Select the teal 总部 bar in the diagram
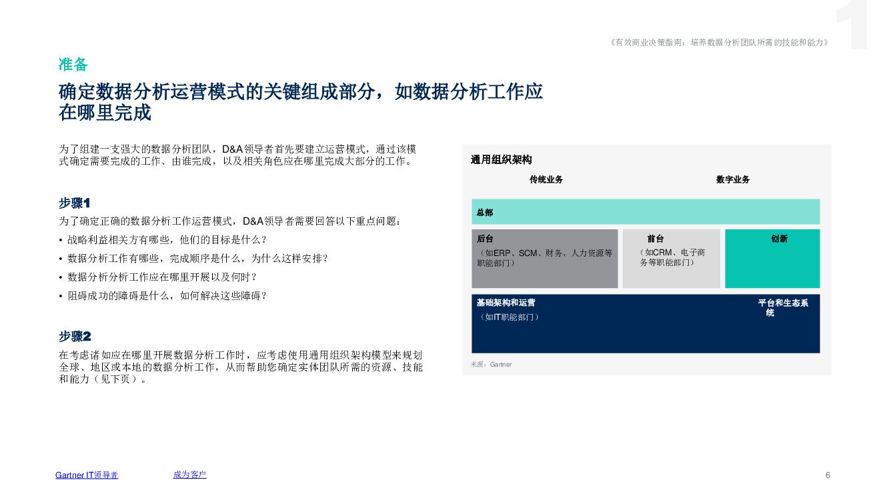The image size is (889, 500). [x=645, y=212]
